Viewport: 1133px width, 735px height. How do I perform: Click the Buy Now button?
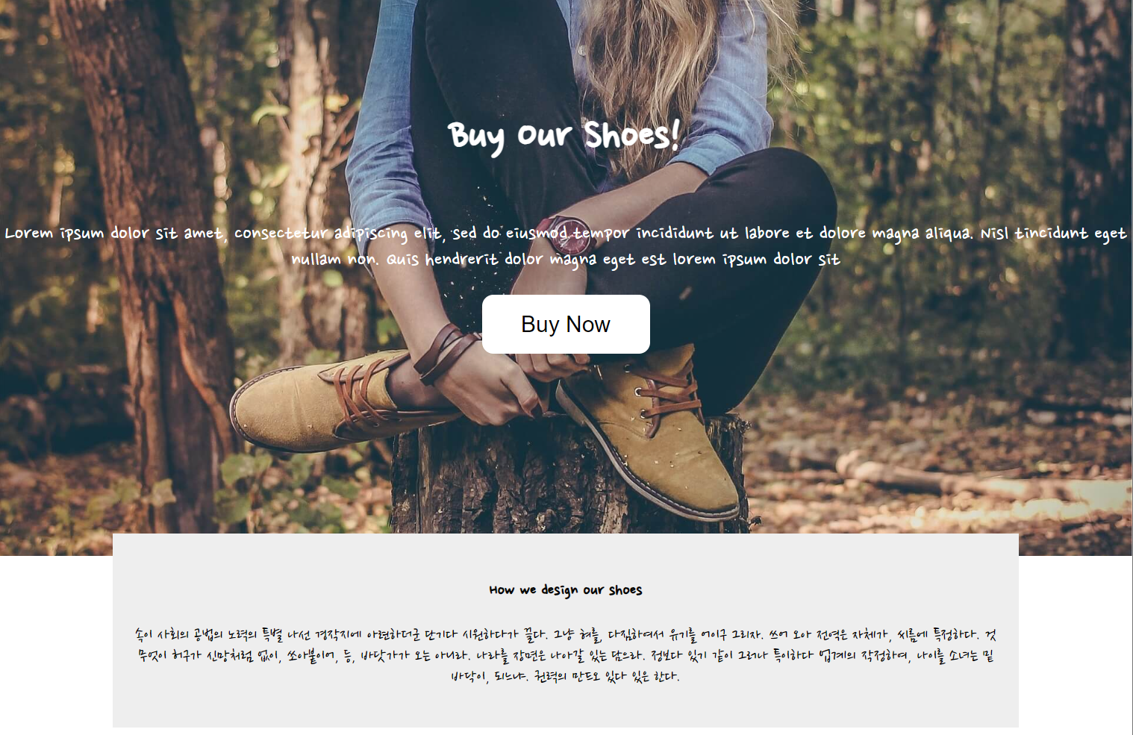pyautogui.click(x=566, y=324)
